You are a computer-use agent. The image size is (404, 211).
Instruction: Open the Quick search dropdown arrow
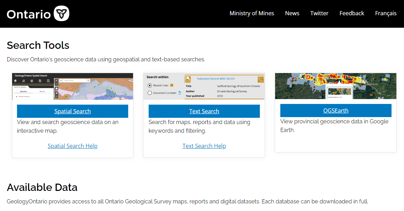click(x=61, y=80)
